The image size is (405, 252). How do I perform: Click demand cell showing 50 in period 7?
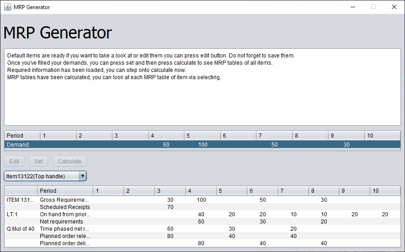tap(275, 145)
